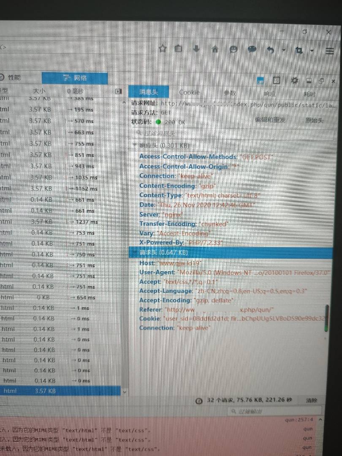Viewport: 342px width, 456px height.
Task: Open developer tools settings gear
Action: pos(295,80)
